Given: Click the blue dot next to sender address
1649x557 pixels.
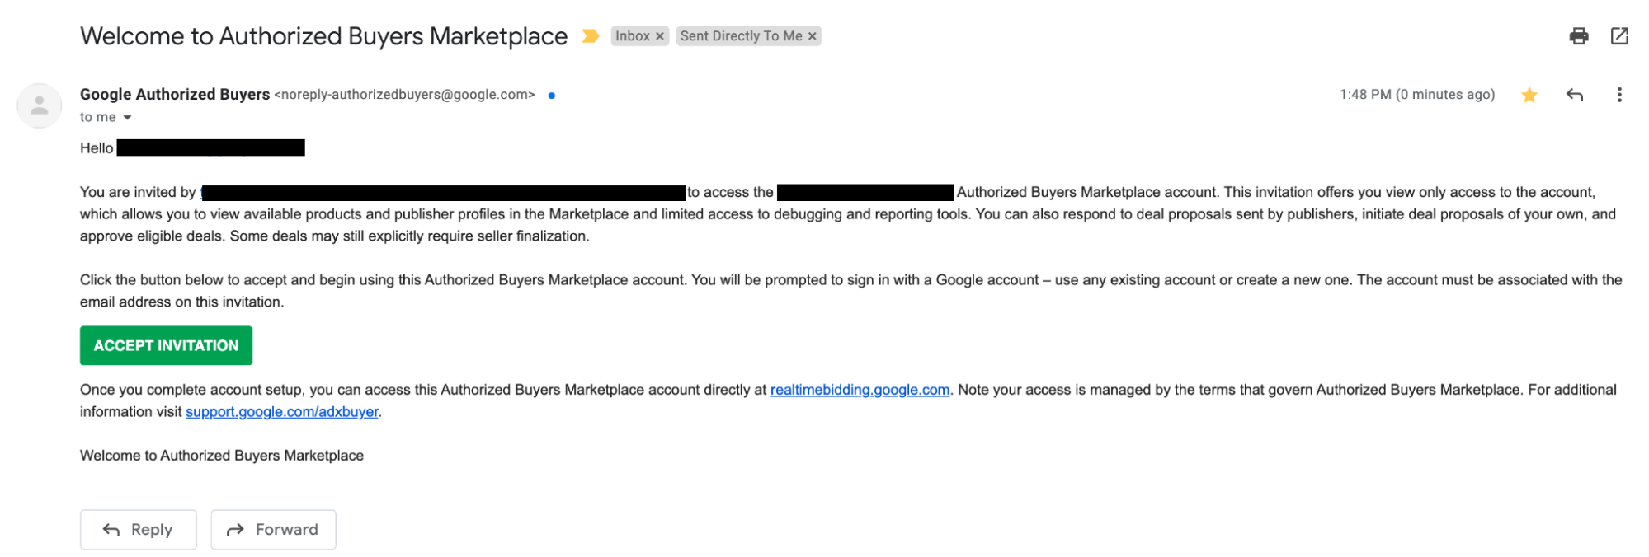Looking at the screenshot, I should (x=552, y=96).
